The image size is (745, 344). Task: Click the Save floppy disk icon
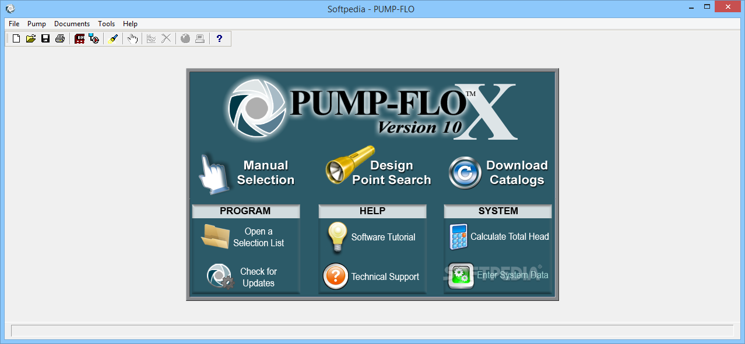click(45, 39)
